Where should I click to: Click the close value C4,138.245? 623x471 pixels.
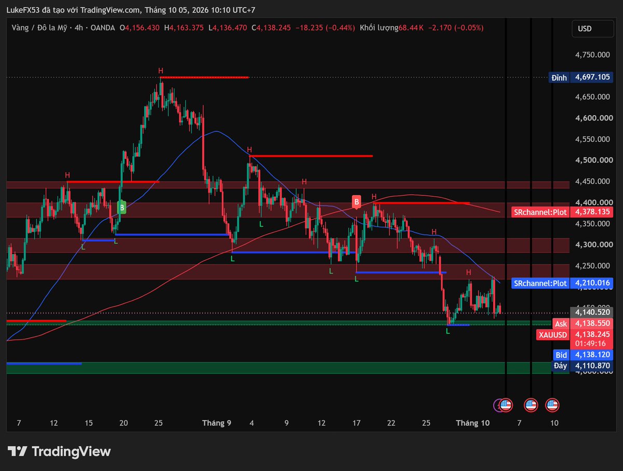point(272,28)
